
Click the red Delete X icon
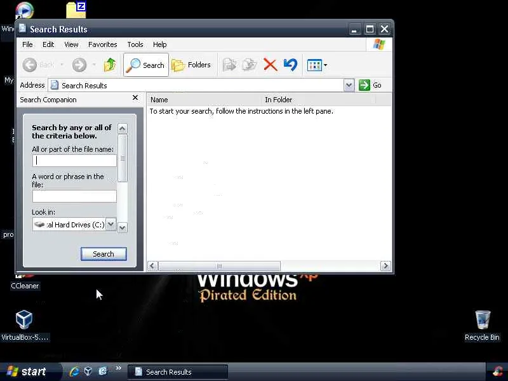271,65
